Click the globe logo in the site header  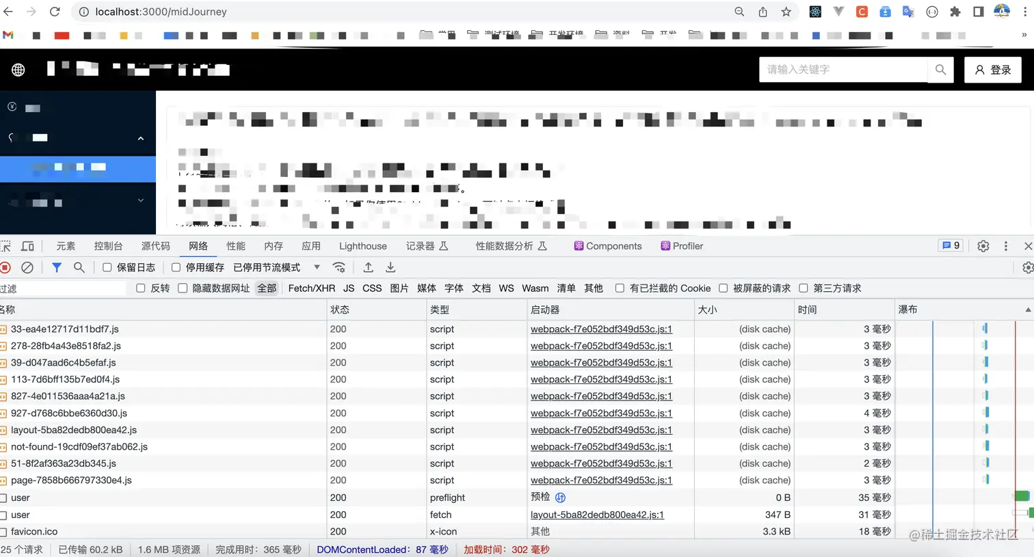[x=18, y=69]
